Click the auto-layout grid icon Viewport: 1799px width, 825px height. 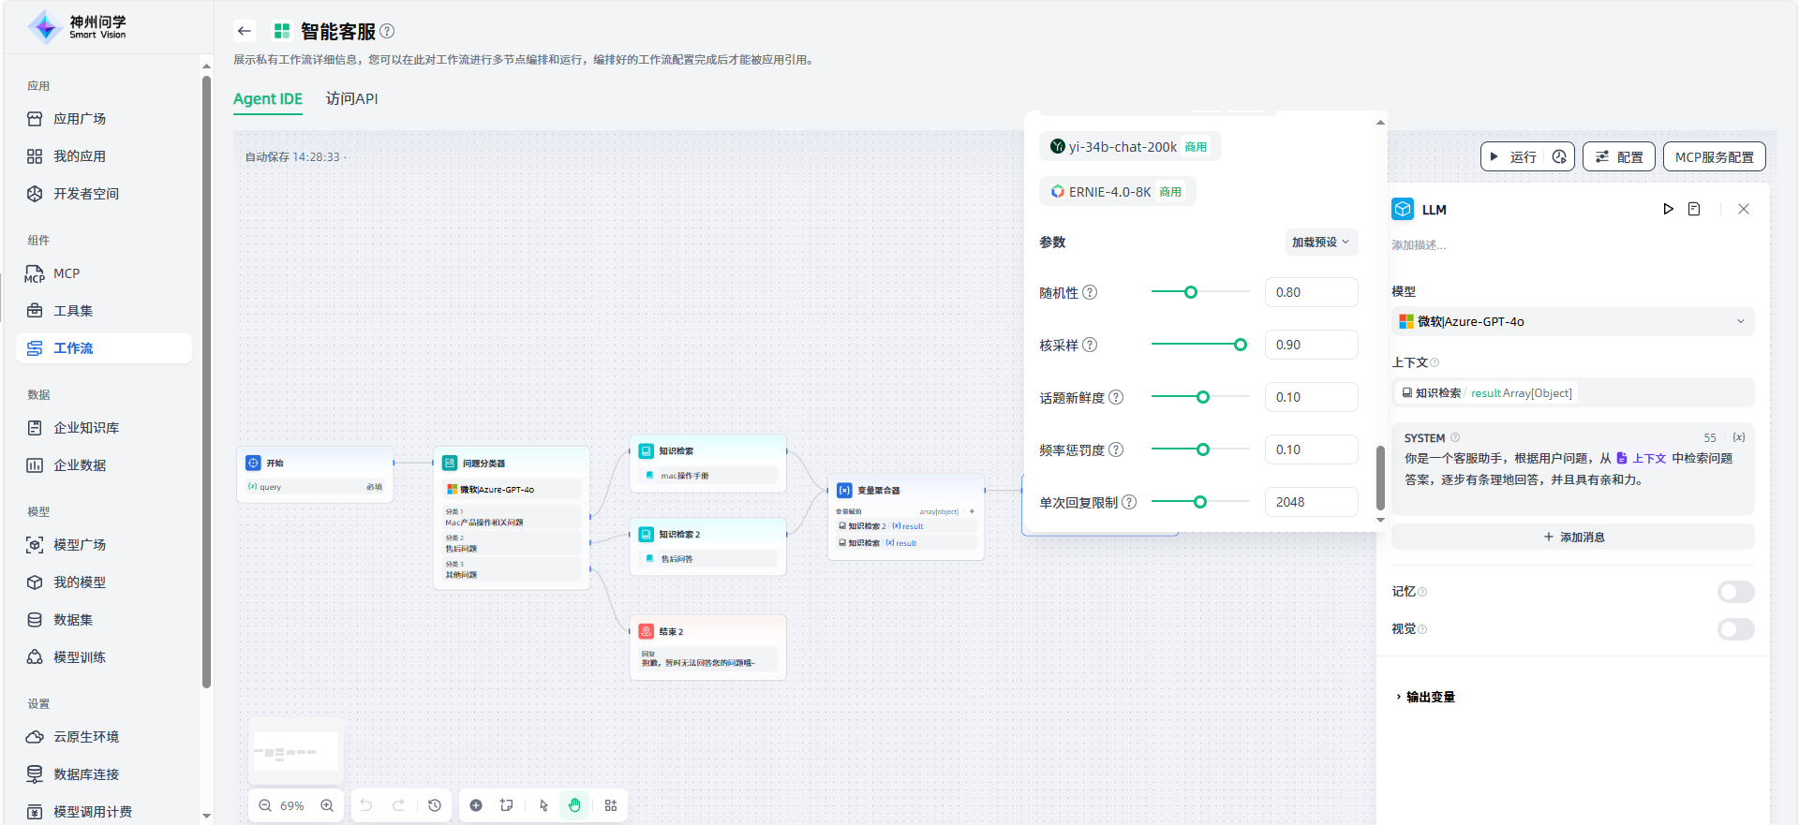(611, 805)
